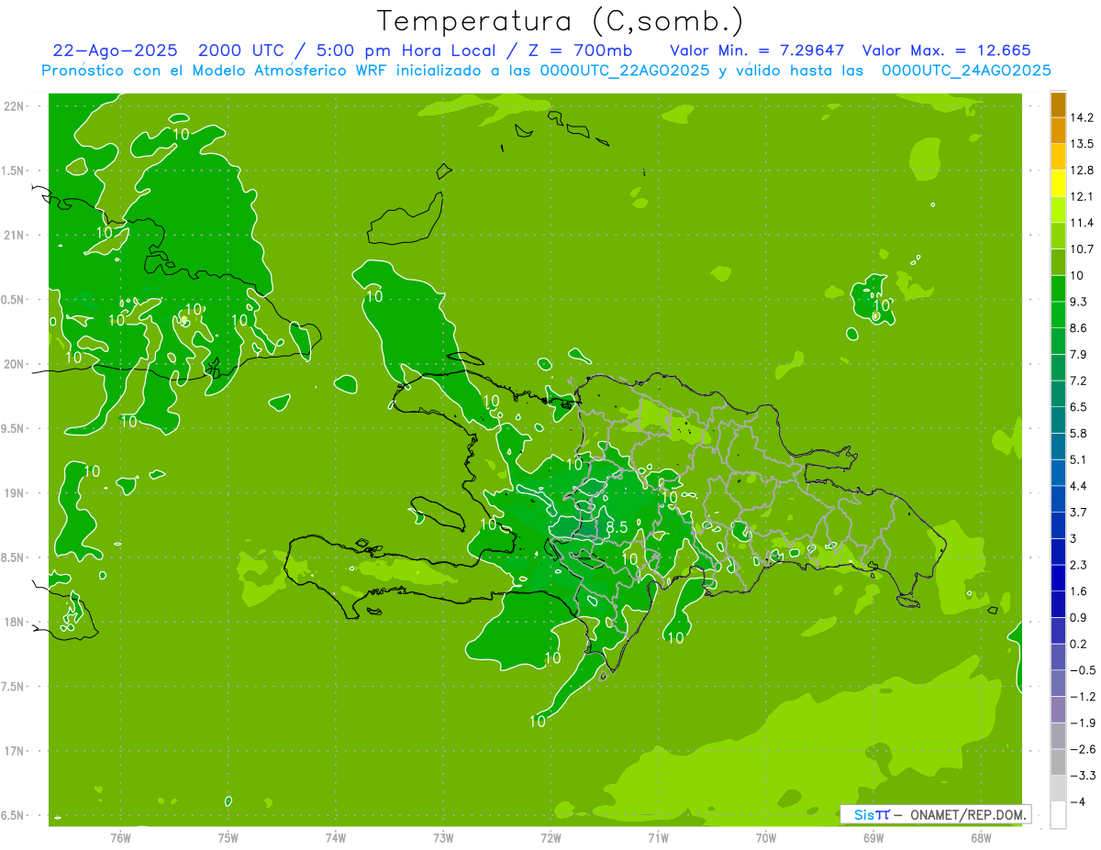This screenshot has width=1101, height=850.
Task: Click the '69W' longitude axis label
Action: pyautogui.click(x=873, y=837)
